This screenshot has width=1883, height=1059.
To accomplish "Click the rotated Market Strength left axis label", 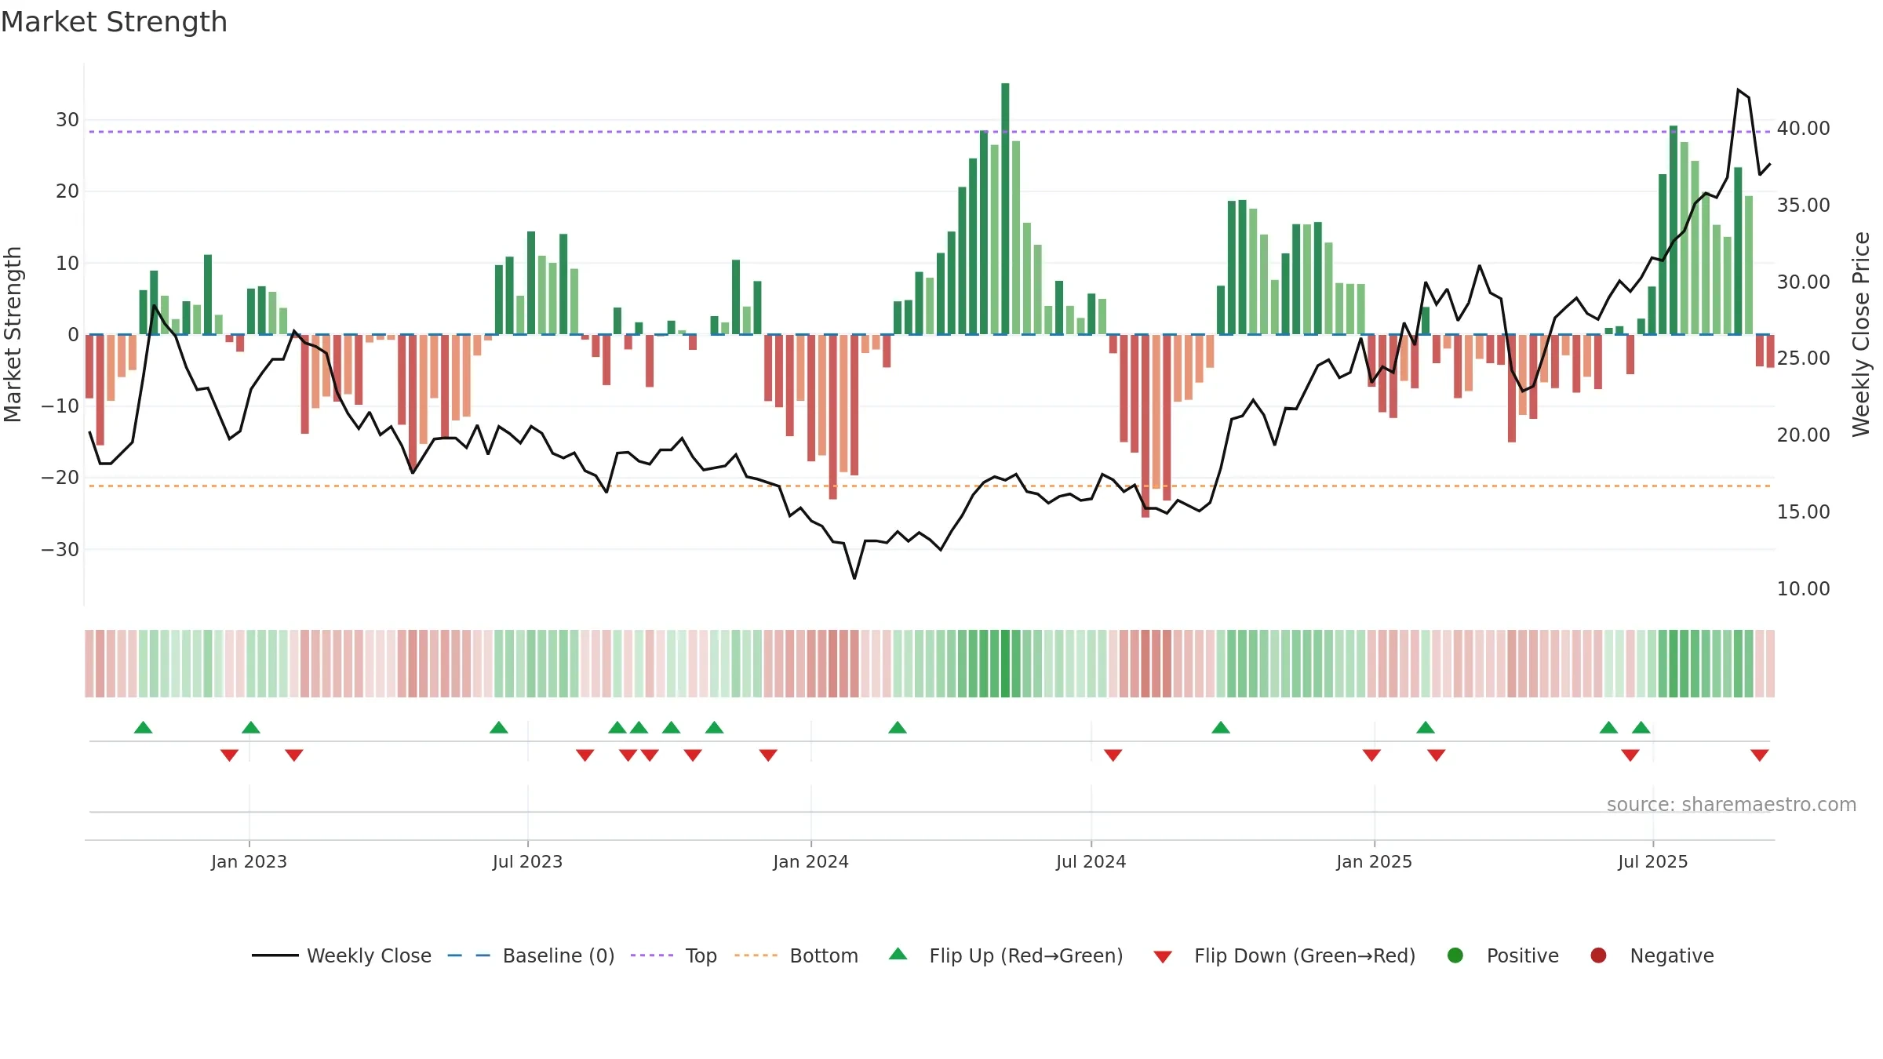I will point(13,334).
